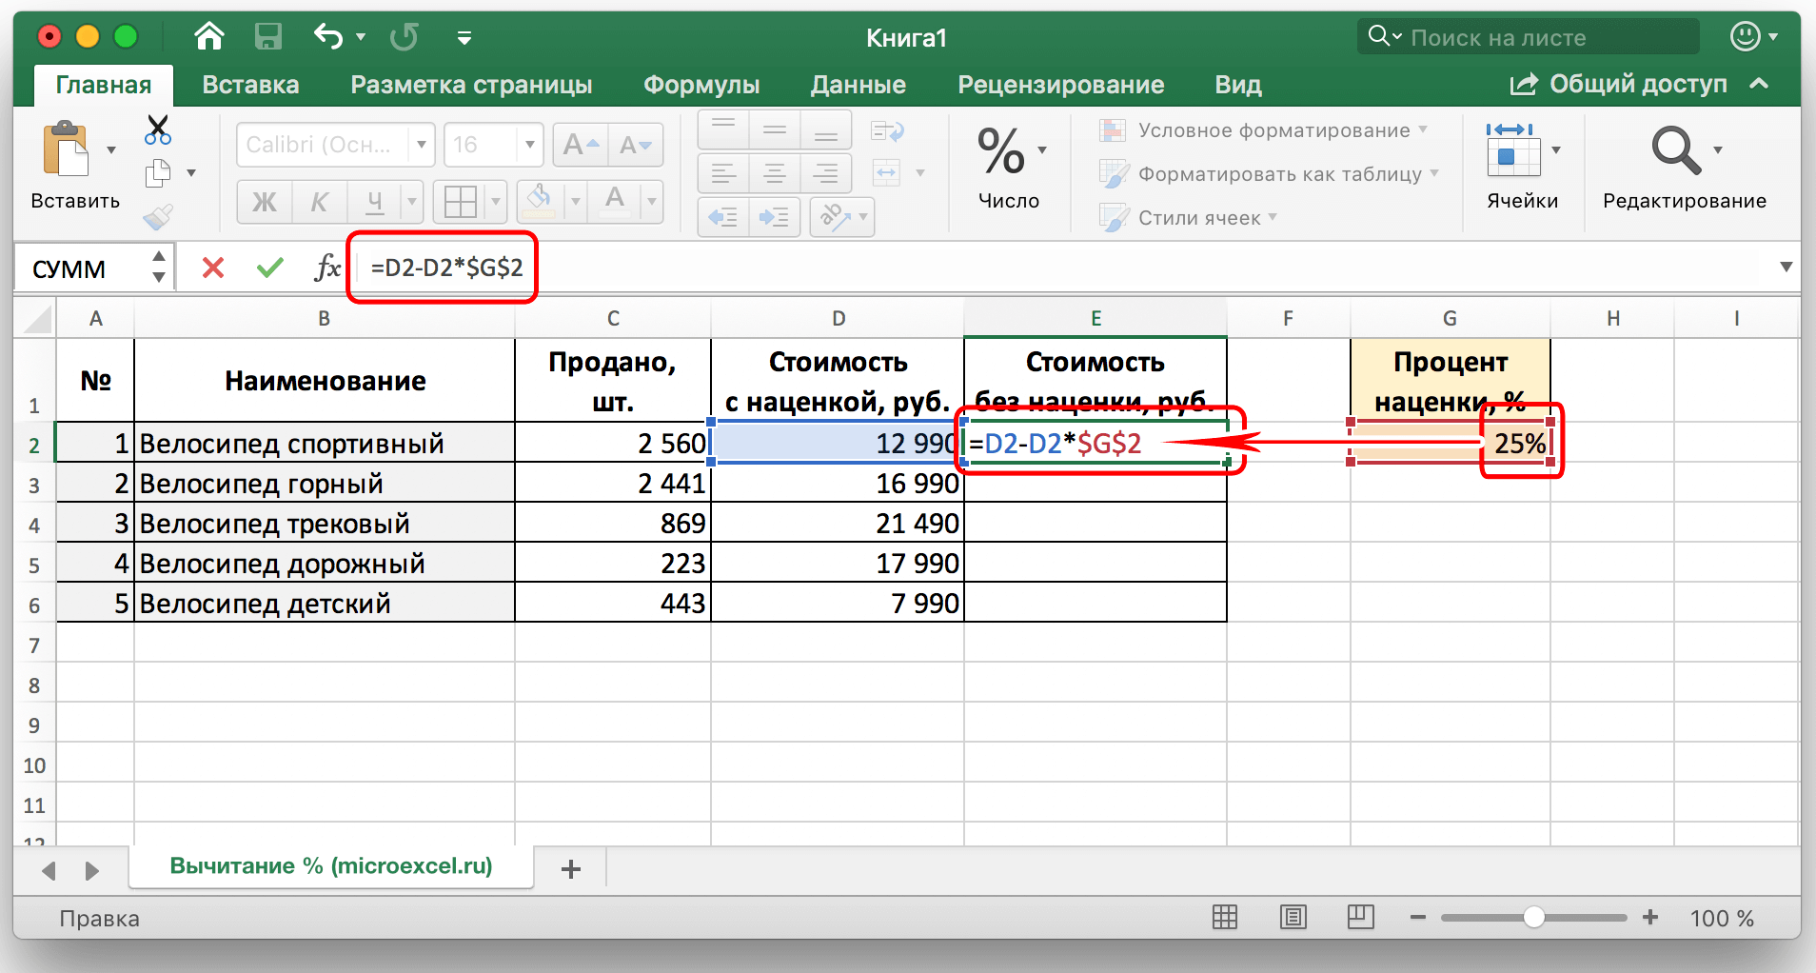Click the Format Painter icon
The image size is (1816, 973).
point(158,215)
